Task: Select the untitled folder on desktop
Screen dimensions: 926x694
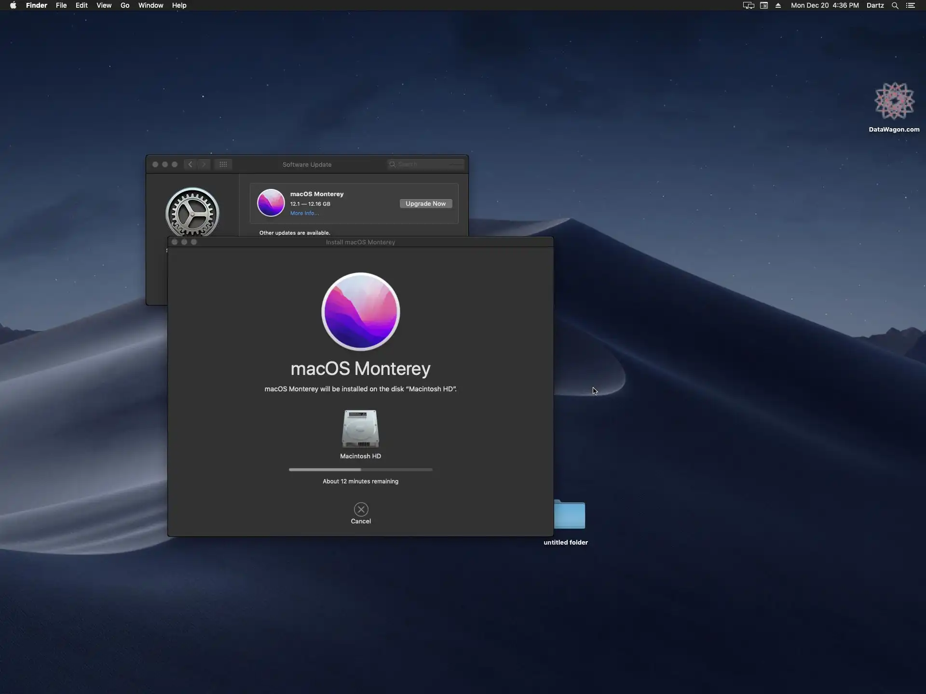Action: (570, 515)
